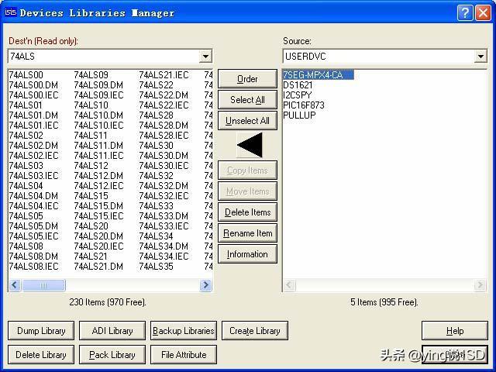
Task: Open the Dest'n library dropdown showing 74ALS
Action: point(205,57)
